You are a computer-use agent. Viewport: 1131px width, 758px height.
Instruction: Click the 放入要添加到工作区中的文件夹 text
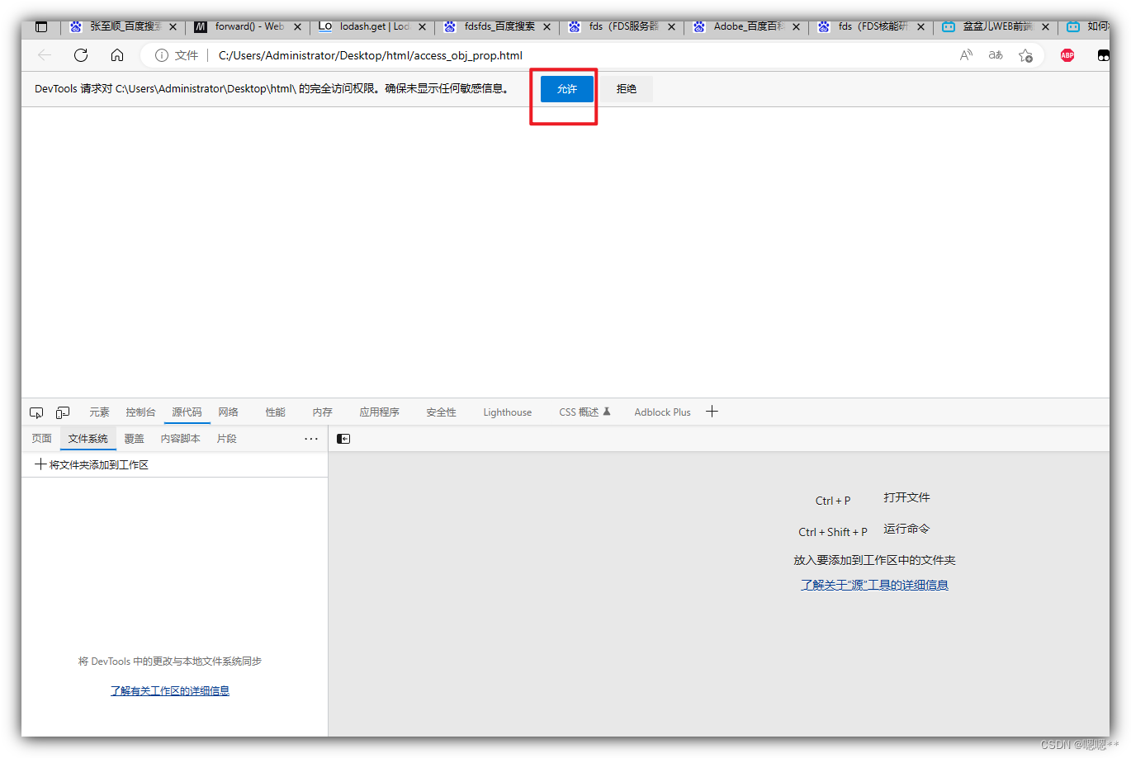click(874, 560)
